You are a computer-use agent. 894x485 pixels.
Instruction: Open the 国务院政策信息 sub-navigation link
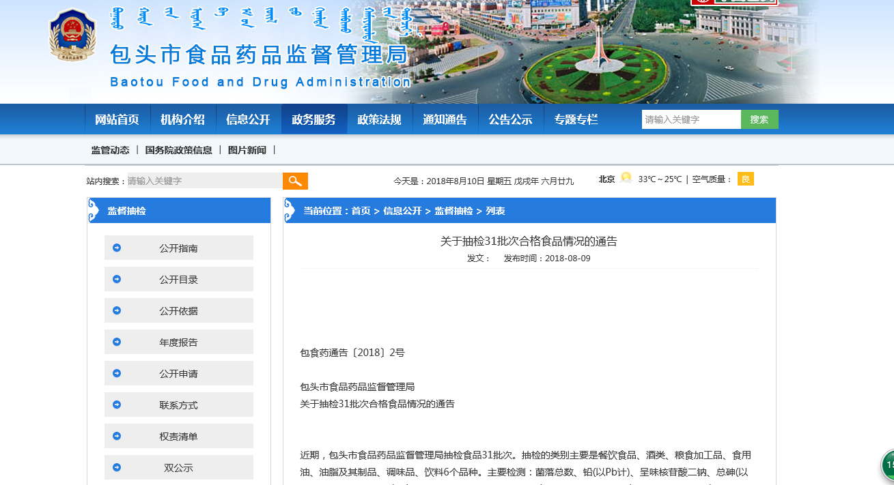point(179,150)
